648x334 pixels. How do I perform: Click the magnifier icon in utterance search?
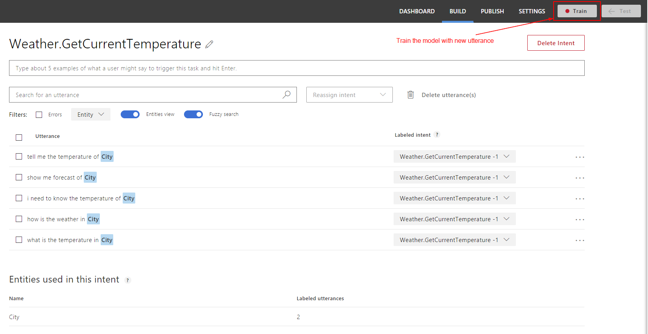(x=287, y=95)
